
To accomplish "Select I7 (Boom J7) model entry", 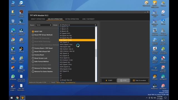I will click(x=77, y=29).
